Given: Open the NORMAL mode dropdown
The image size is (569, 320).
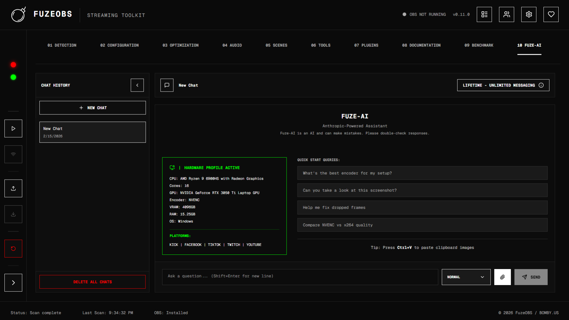Looking at the screenshot, I should [466, 277].
